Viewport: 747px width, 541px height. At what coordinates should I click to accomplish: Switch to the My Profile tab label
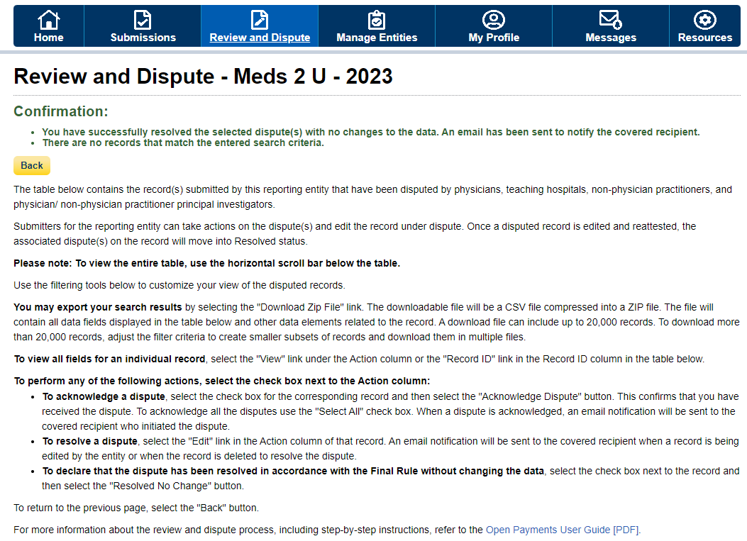click(x=494, y=38)
